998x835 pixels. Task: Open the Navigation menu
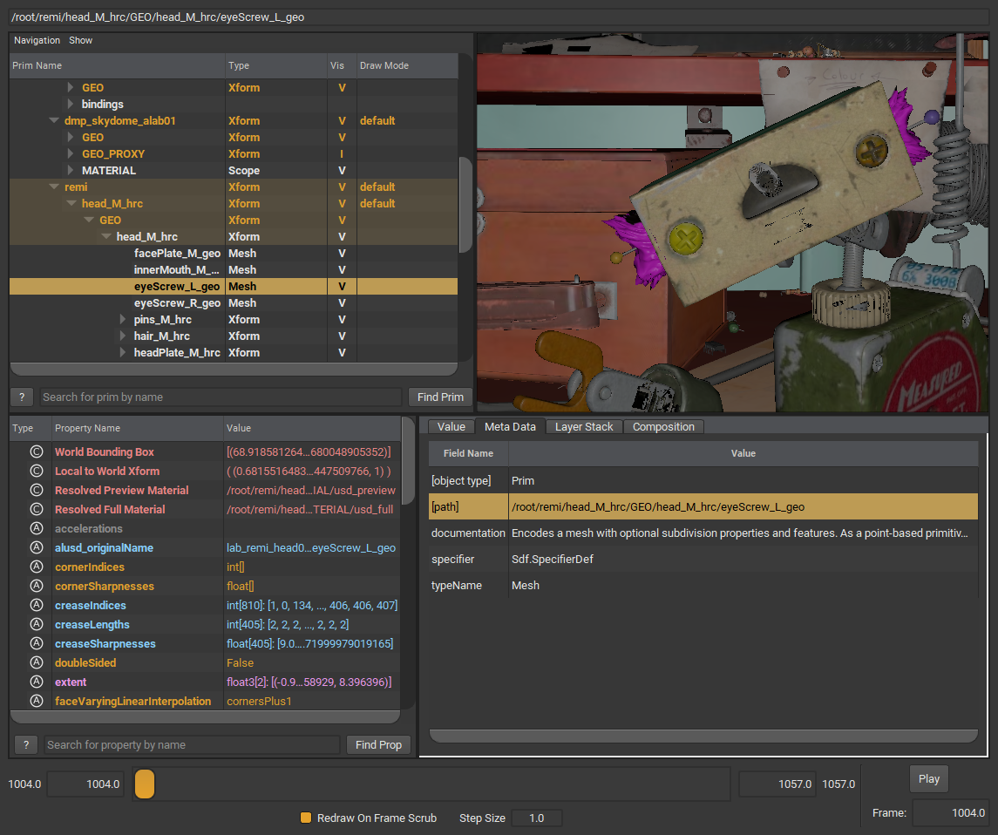pyautogui.click(x=37, y=40)
